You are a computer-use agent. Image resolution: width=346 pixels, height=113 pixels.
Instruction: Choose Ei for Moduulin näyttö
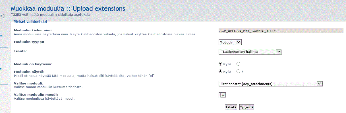pos(239,71)
